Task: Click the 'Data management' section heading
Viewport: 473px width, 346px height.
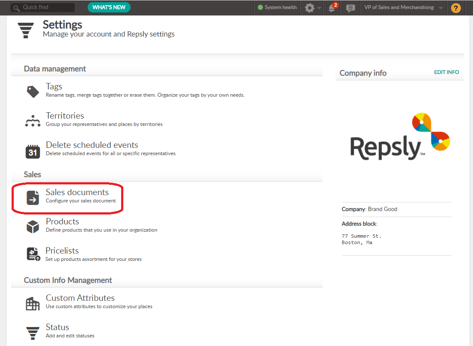Action: tap(55, 69)
